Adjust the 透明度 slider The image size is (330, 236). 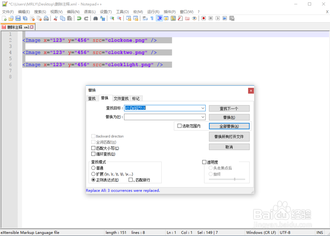[234, 179]
